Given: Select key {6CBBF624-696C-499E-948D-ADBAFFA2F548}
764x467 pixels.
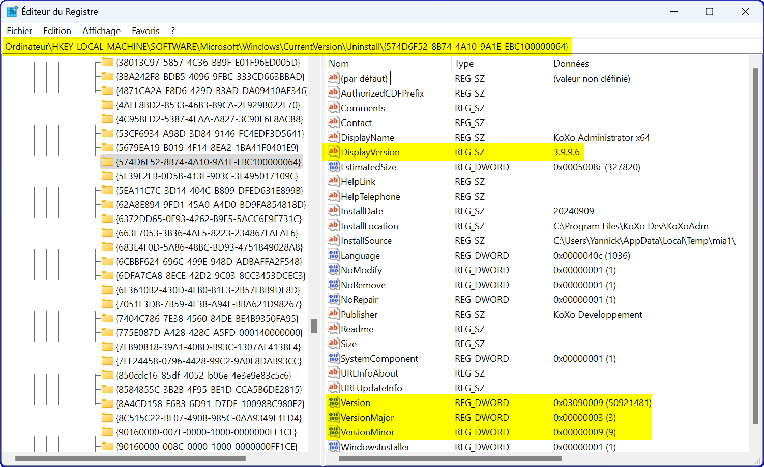Looking at the screenshot, I should point(209,261).
